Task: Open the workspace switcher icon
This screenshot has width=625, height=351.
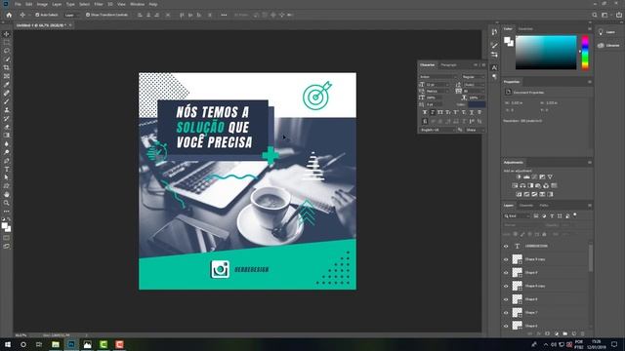Action: [x=604, y=15]
